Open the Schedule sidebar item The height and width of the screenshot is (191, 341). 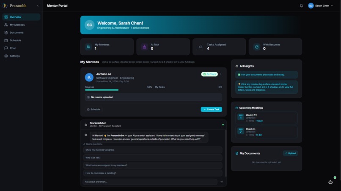point(21,40)
